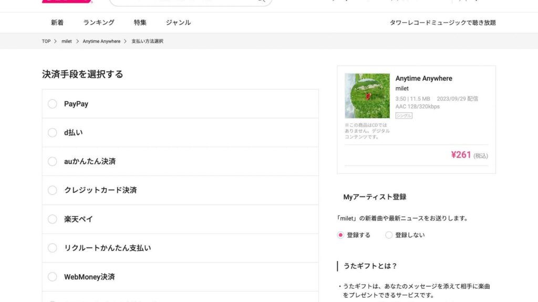Viewport: 538px width, 302px height.
Task: Click the シングル tag label
Action: [x=404, y=116]
